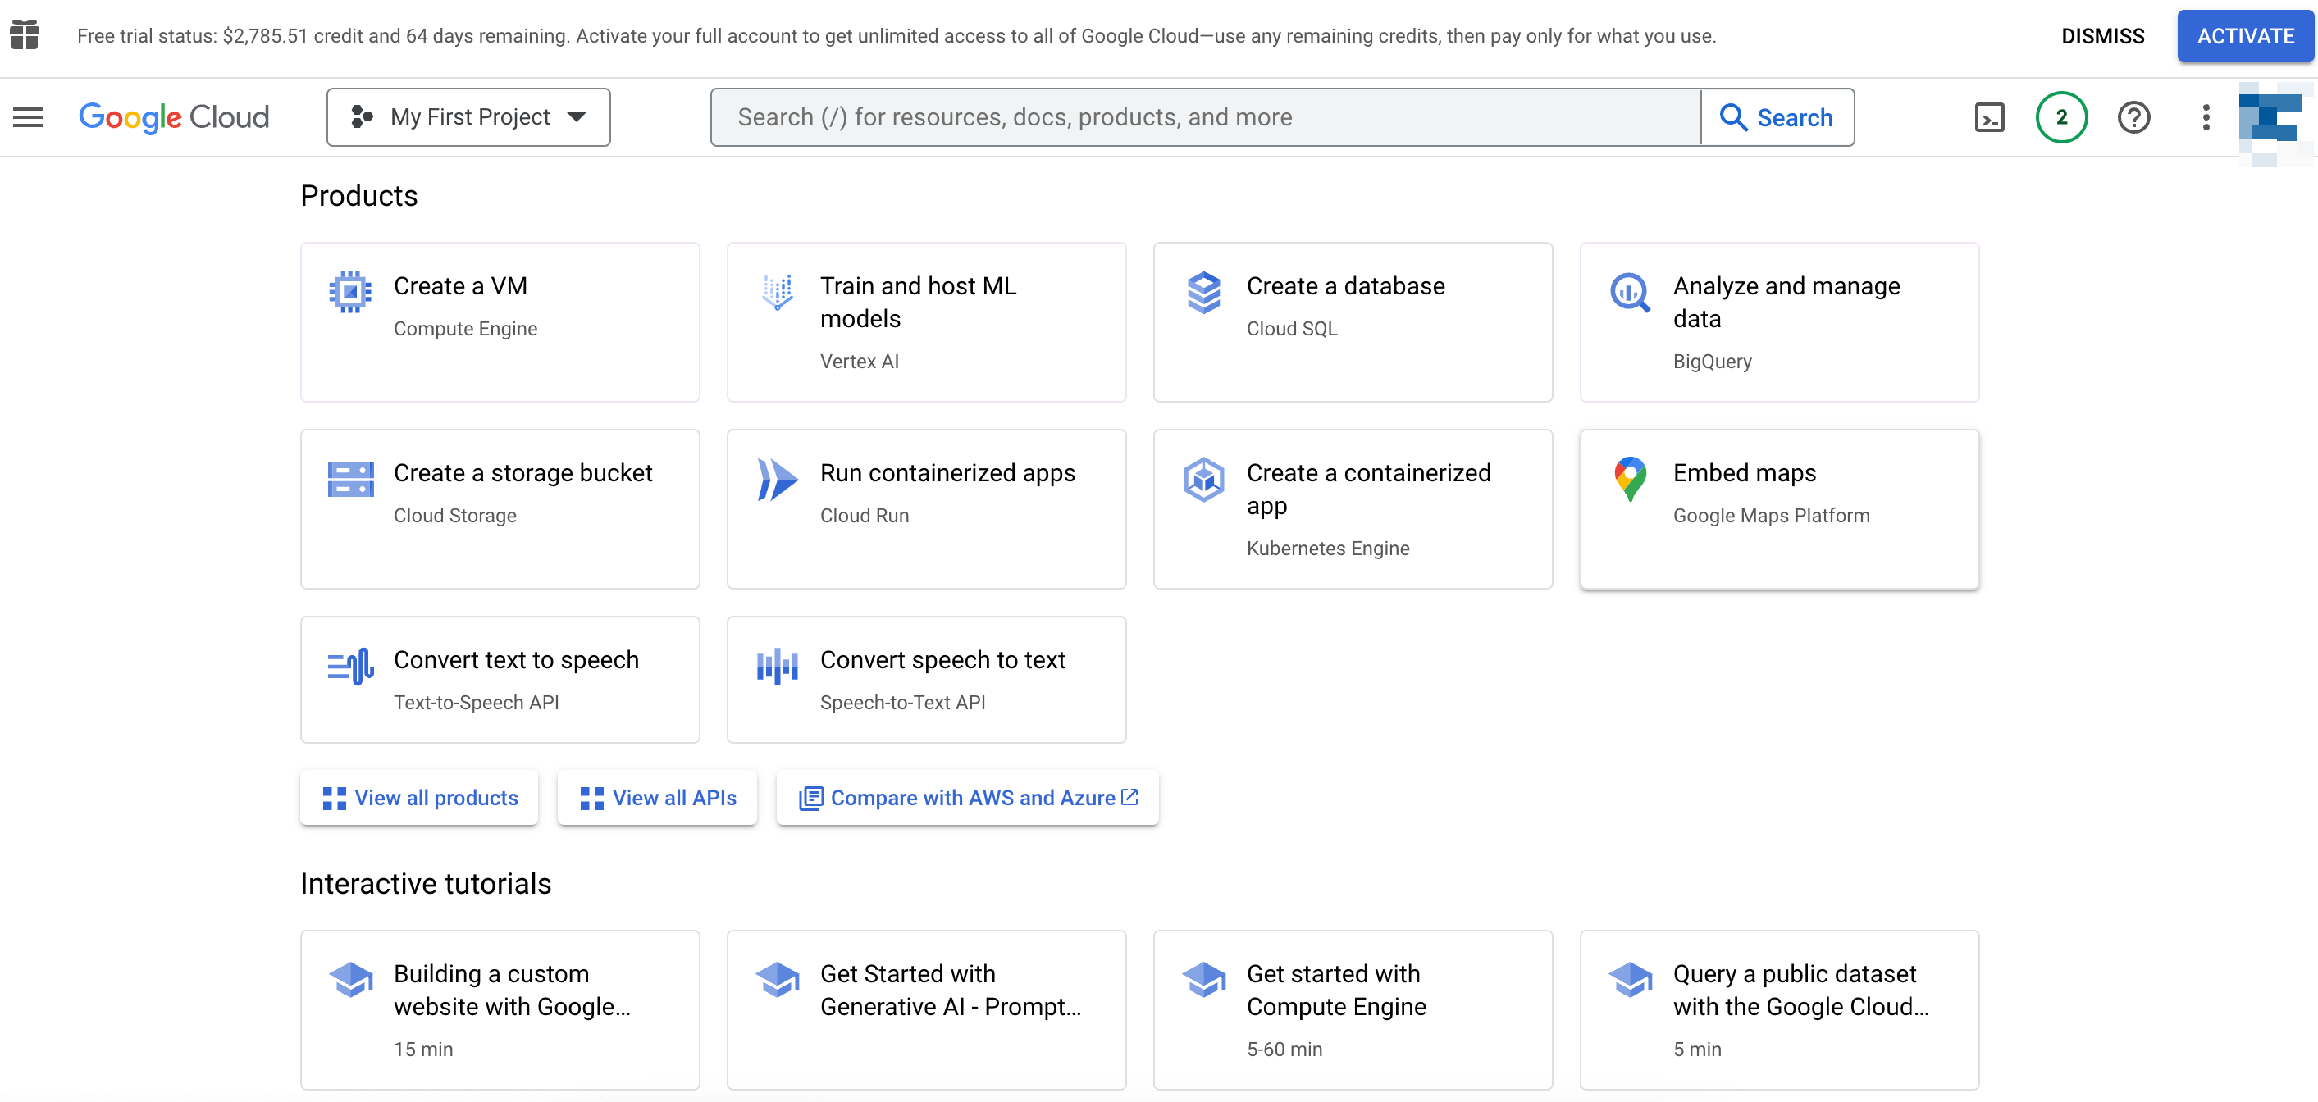This screenshot has width=2318, height=1102.
Task: Click the Vertex AI icon
Action: [777, 291]
